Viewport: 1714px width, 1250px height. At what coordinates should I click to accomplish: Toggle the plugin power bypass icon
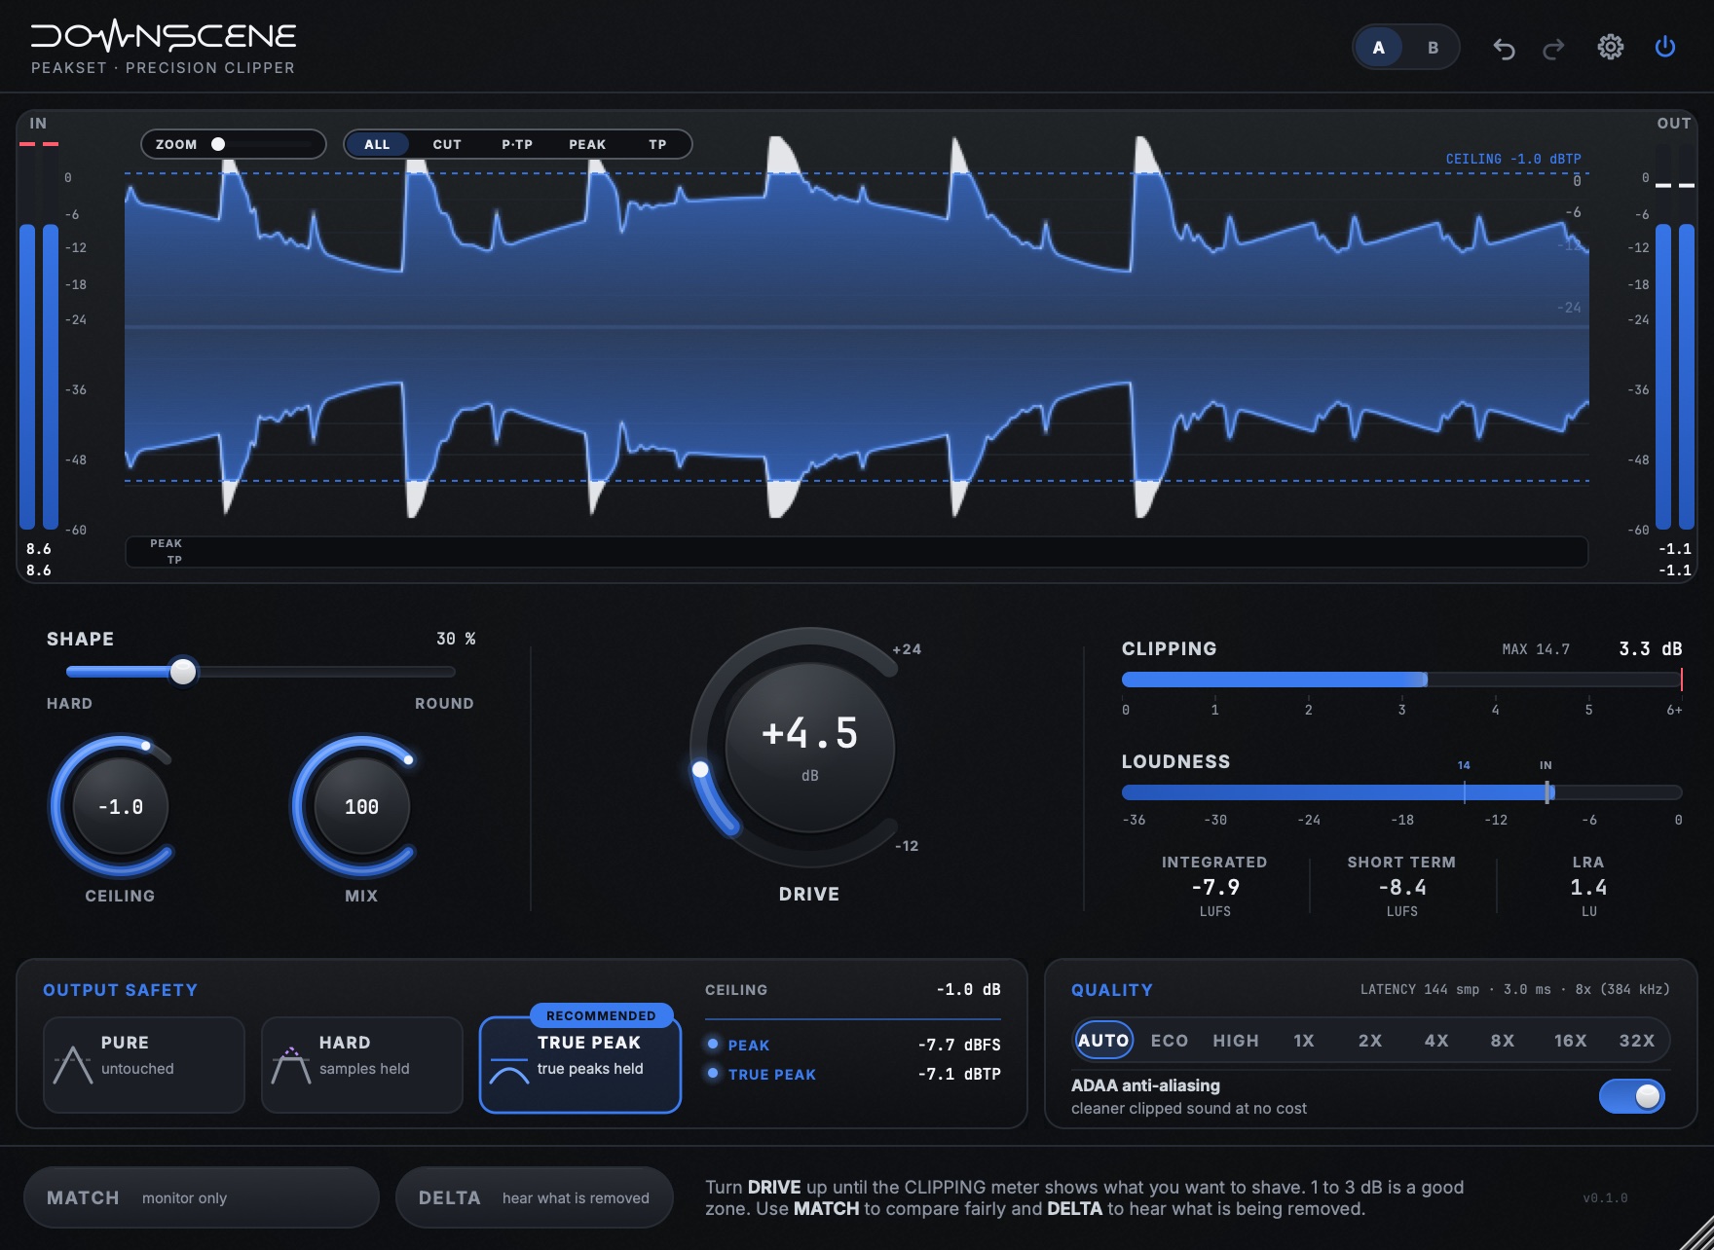point(1665,47)
